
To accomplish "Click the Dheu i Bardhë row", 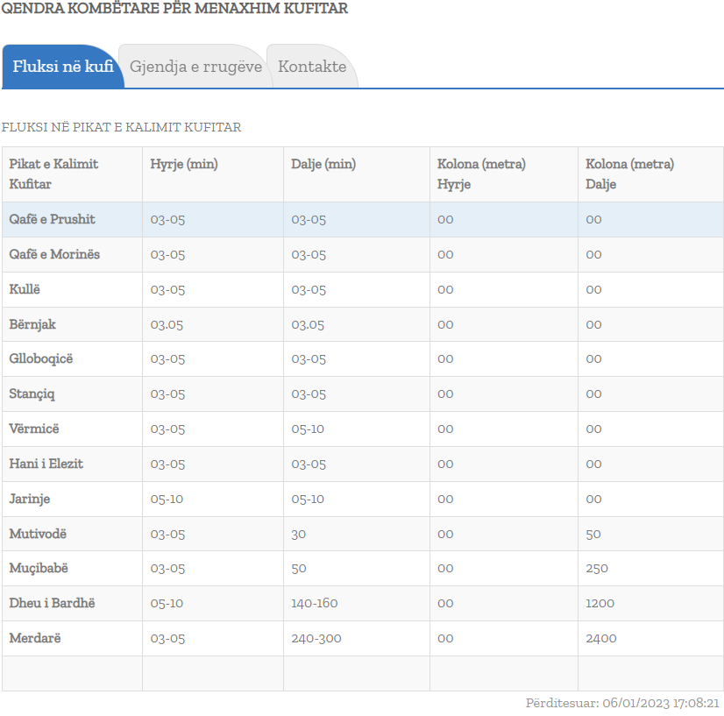I will click(x=52, y=603).
